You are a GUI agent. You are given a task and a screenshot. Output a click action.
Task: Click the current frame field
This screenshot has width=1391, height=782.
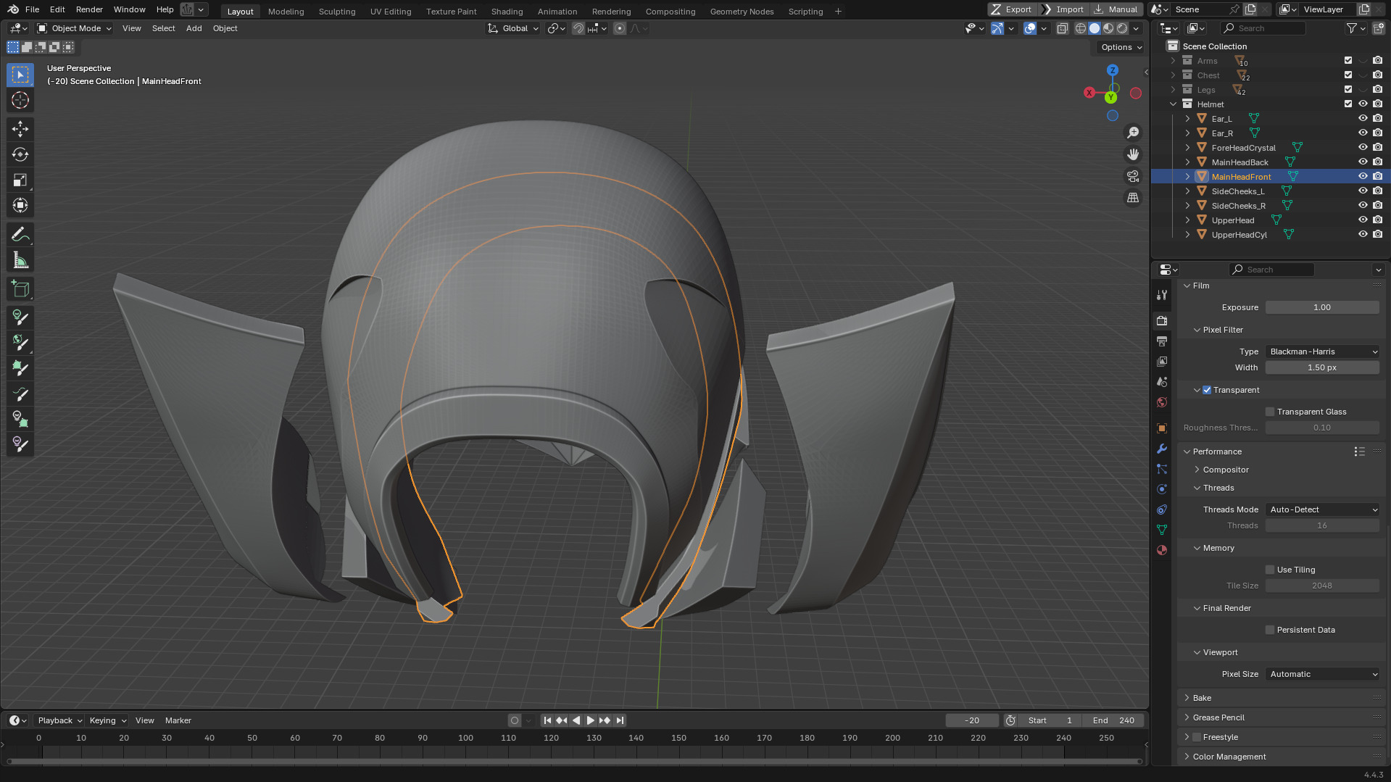pyautogui.click(x=972, y=720)
